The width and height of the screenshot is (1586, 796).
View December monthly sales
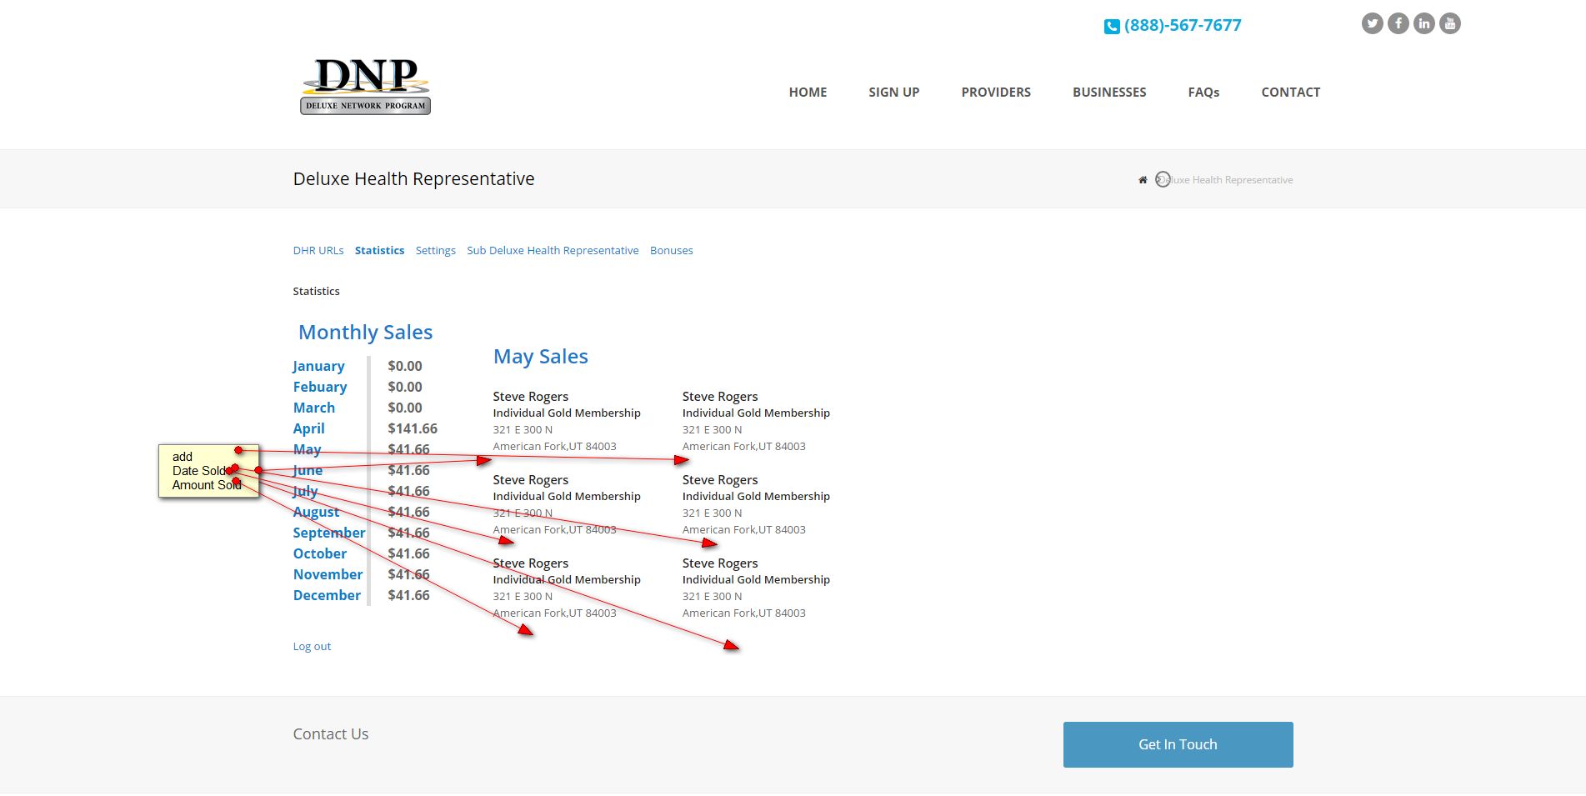coord(327,595)
